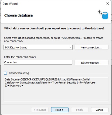The width and height of the screenshot is (112, 115).
Task: Open the MS SQL: Northwind connection dropdown
Action: [38, 47]
